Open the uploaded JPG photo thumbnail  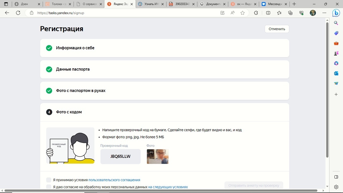point(158,157)
